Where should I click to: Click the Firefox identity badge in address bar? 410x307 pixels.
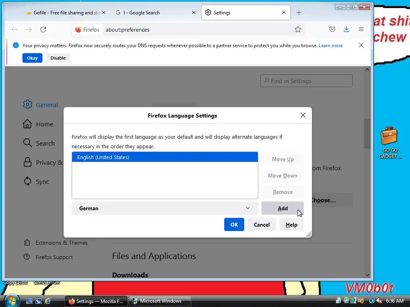click(x=87, y=30)
